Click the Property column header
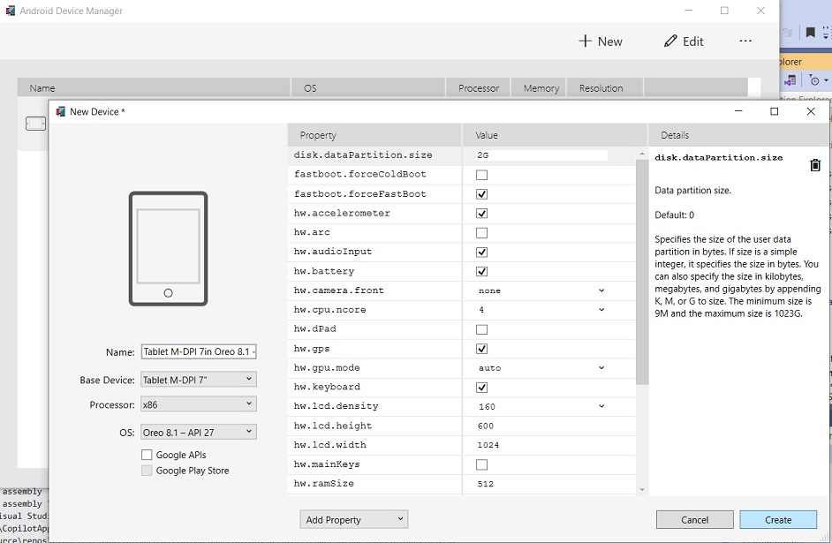This screenshot has width=832, height=543. (374, 135)
